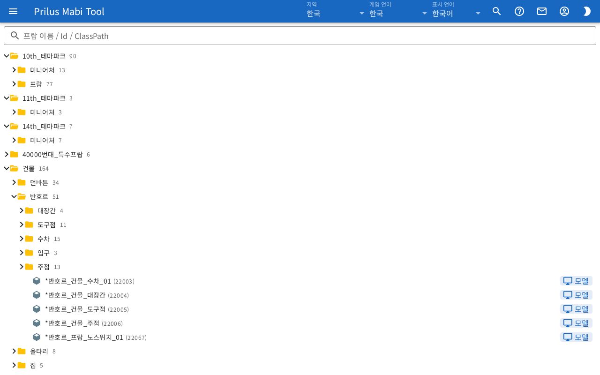Open the hamburger navigation menu
This screenshot has height=375, width=600.
[x=13, y=11]
